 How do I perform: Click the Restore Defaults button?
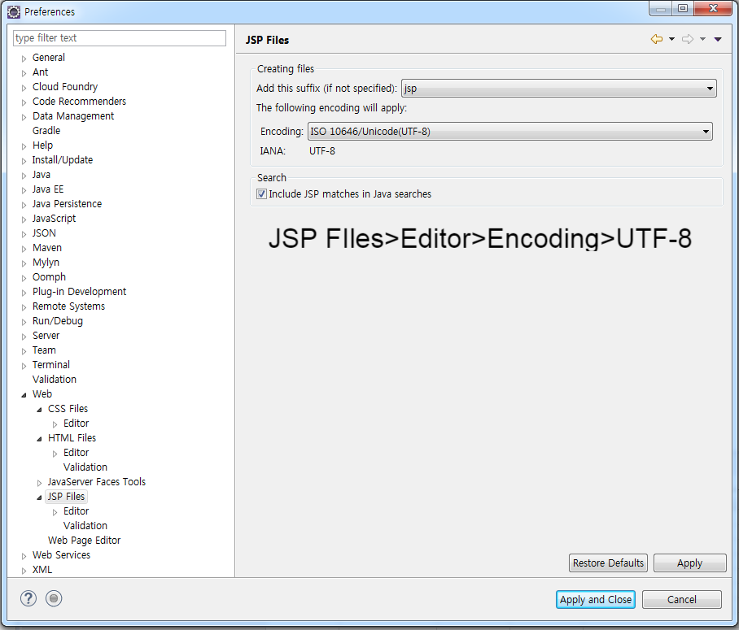[x=608, y=563]
